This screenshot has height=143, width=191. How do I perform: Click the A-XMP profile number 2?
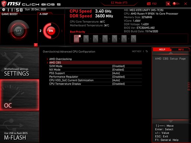tap(40, 31)
